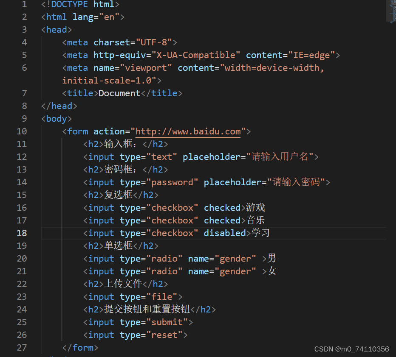Click the "reset" type value
This screenshot has width=396, height=357.
tap(164, 335)
